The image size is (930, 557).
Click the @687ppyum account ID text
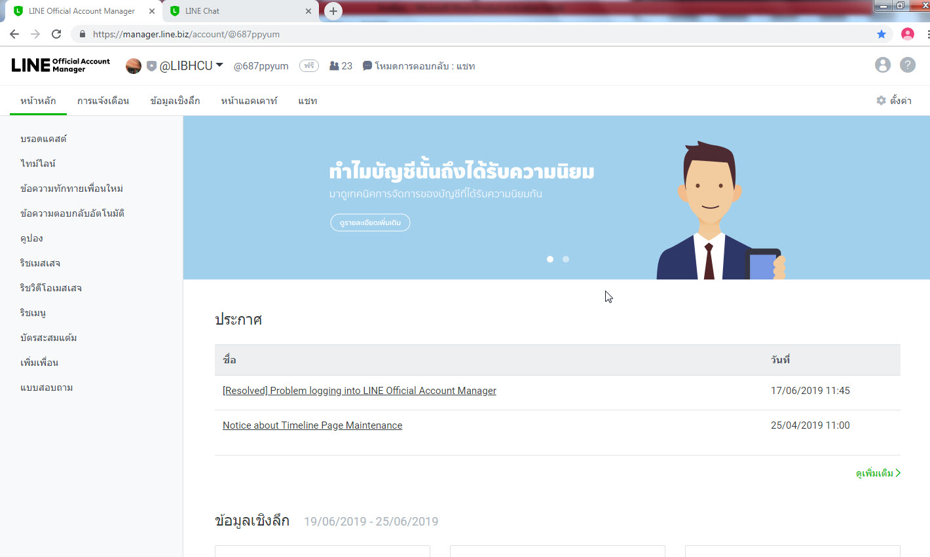261,66
